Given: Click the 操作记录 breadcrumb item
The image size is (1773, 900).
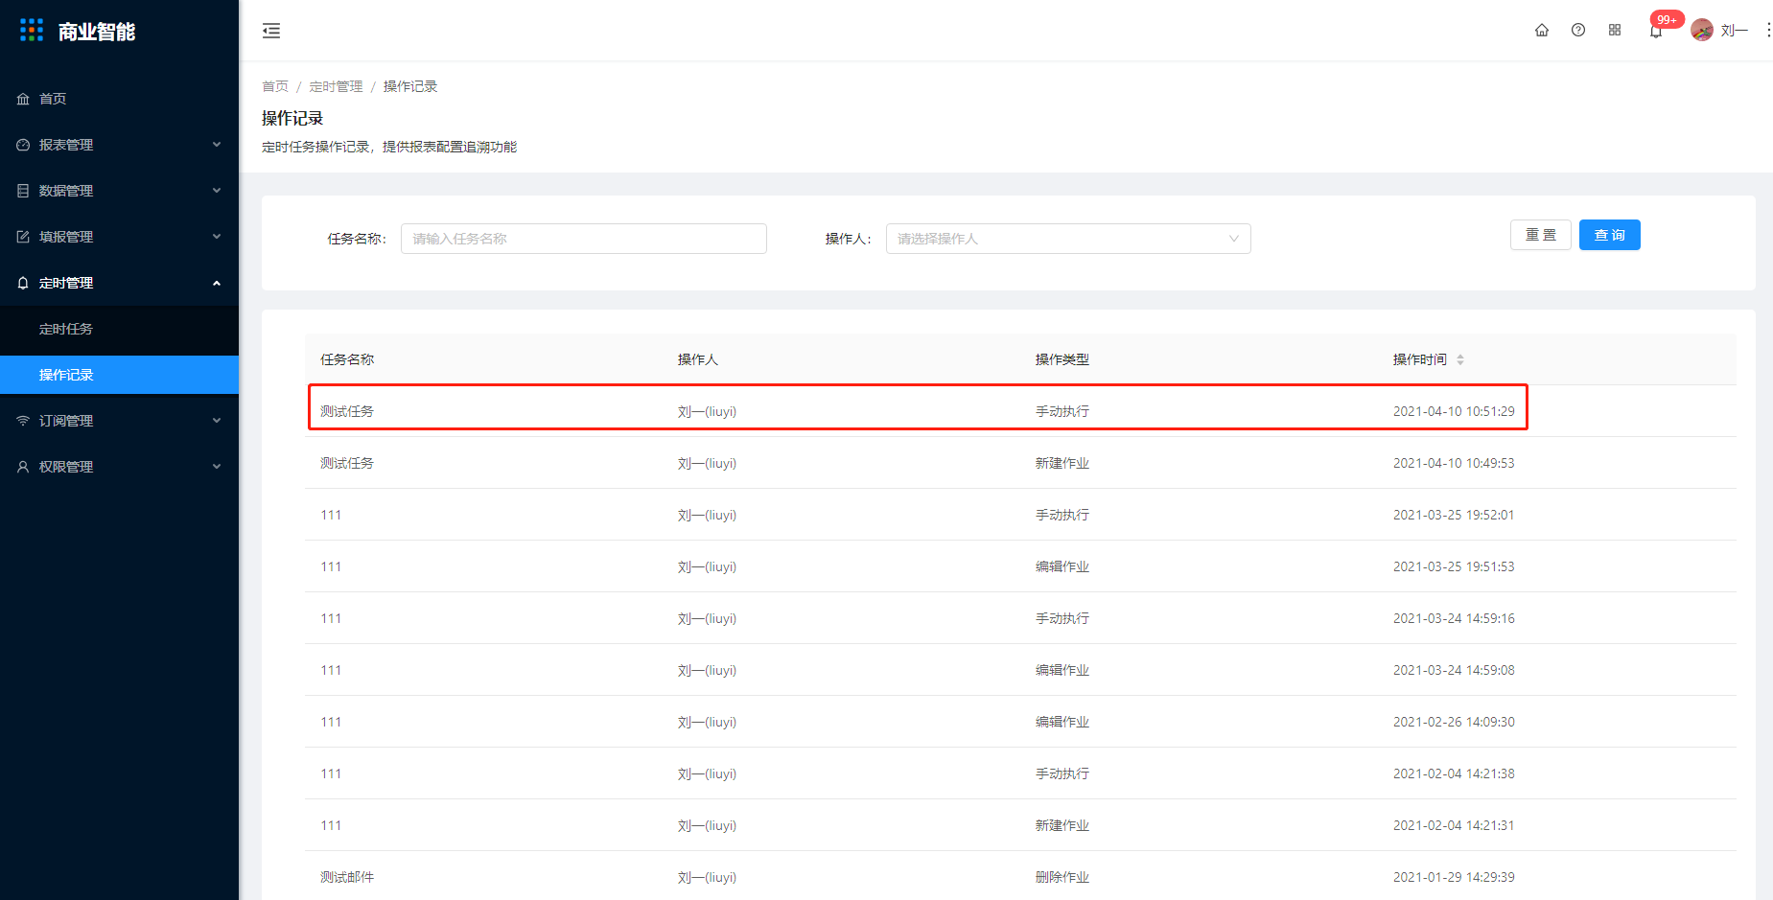Looking at the screenshot, I should 410,86.
